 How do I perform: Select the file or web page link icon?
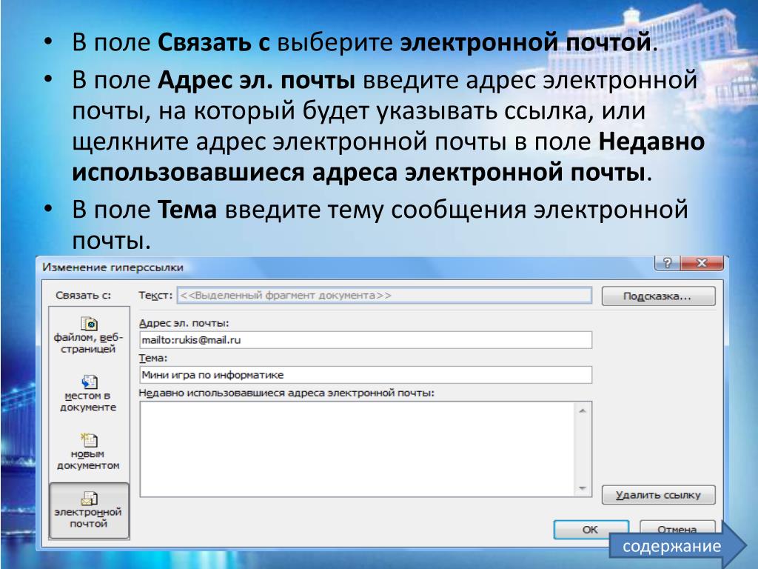(89, 324)
